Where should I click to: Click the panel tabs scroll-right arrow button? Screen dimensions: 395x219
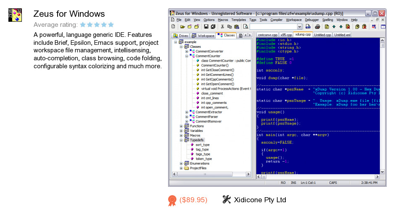pyautogui.click(x=250, y=35)
